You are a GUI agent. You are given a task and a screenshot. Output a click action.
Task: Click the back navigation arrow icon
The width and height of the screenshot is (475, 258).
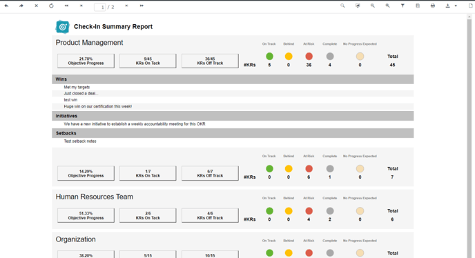pyautogui.click(x=6, y=6)
